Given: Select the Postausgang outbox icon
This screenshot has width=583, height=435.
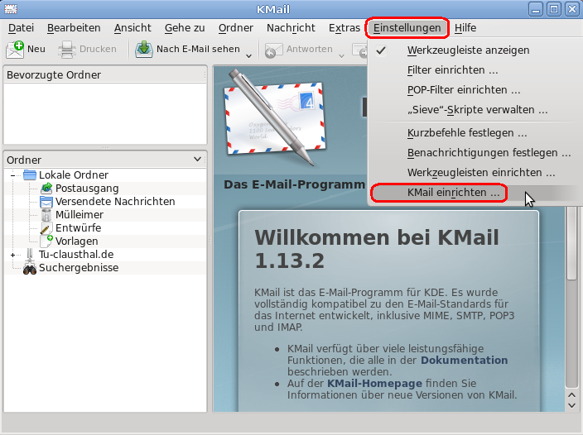Looking at the screenshot, I should click(x=46, y=189).
